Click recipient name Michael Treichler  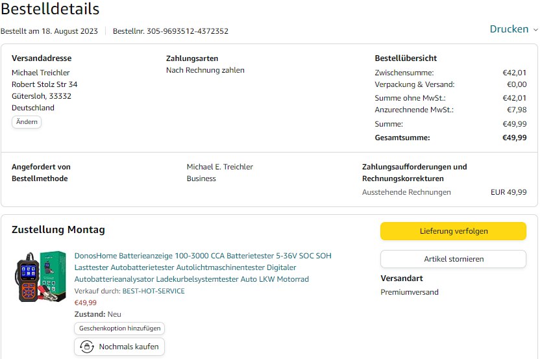(40, 73)
